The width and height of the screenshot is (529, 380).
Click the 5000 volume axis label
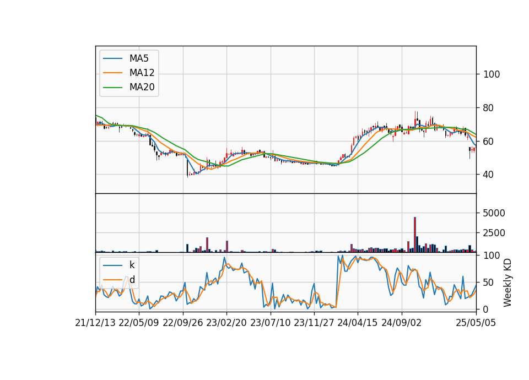(494, 213)
